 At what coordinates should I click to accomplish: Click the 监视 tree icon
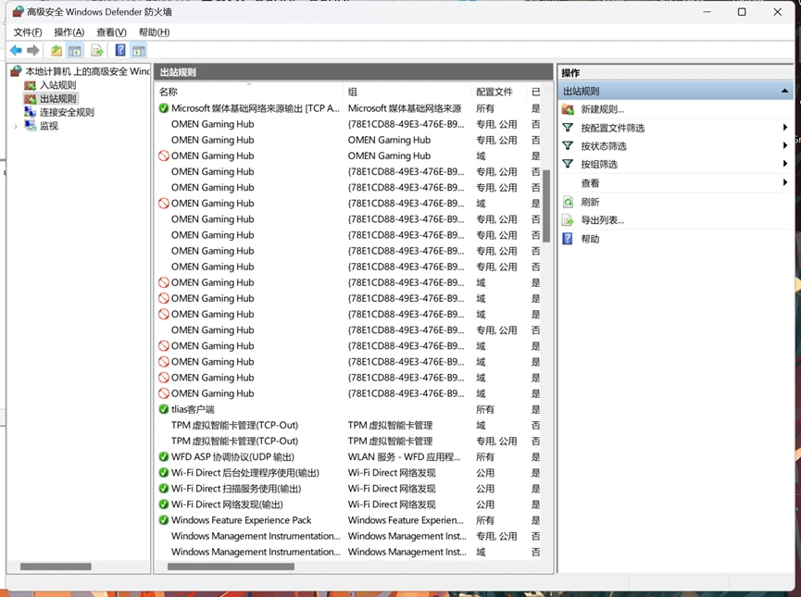[x=31, y=126]
